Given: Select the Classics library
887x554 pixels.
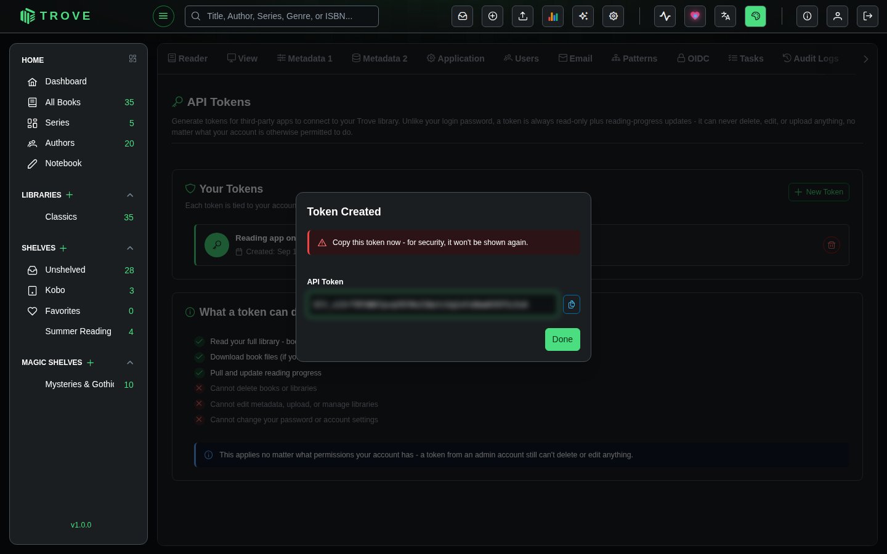Looking at the screenshot, I should pyautogui.click(x=79, y=217).
